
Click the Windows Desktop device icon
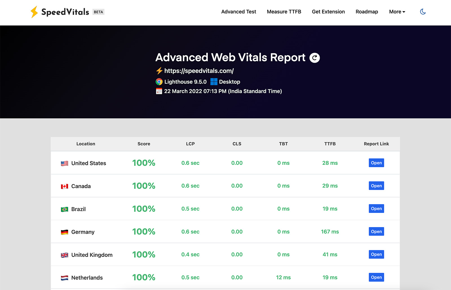214,82
